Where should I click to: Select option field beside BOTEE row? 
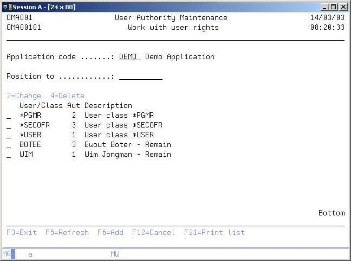click(9, 145)
